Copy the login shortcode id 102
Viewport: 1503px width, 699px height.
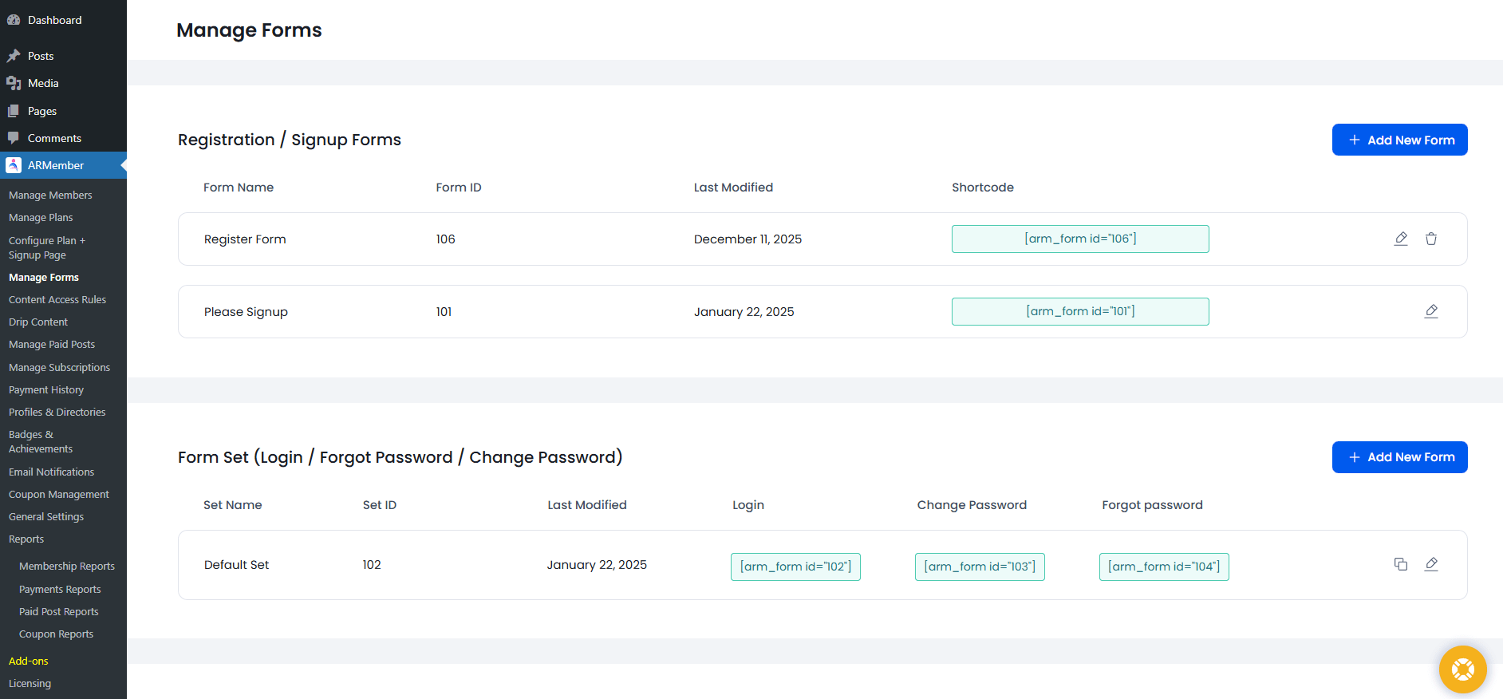pos(795,567)
